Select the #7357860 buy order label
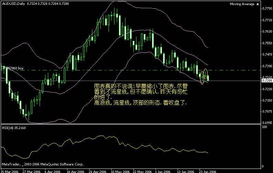 coord(12,68)
